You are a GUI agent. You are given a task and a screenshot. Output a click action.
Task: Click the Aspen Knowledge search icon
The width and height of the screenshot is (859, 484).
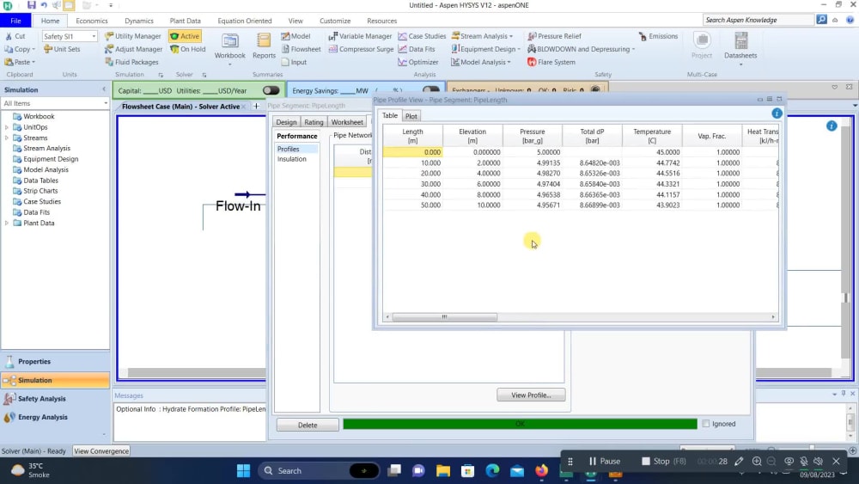(x=821, y=20)
